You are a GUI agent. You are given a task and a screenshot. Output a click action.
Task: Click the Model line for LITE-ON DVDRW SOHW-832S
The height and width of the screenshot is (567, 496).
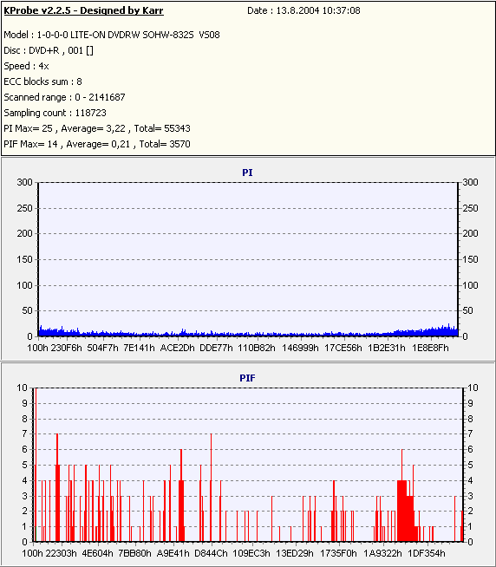click(112, 35)
